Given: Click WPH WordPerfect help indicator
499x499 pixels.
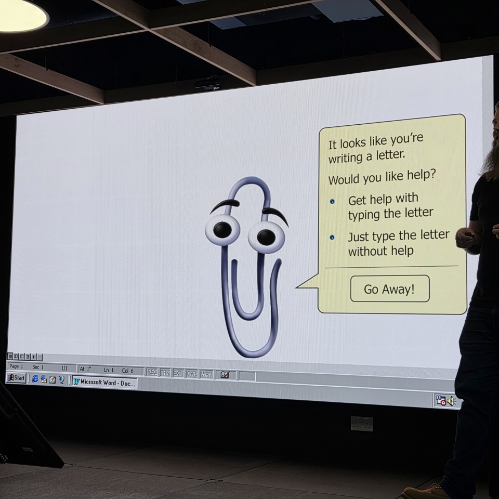Looking at the screenshot, I should coord(206,375).
